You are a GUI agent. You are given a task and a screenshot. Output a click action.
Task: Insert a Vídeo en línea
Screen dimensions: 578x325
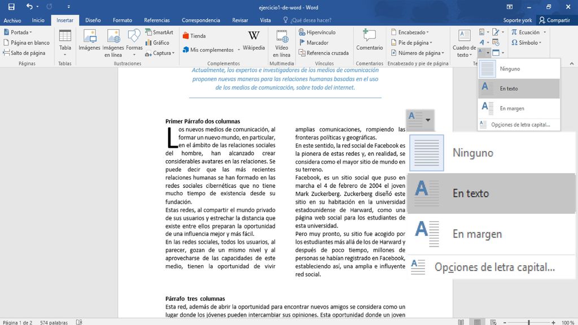point(282,43)
